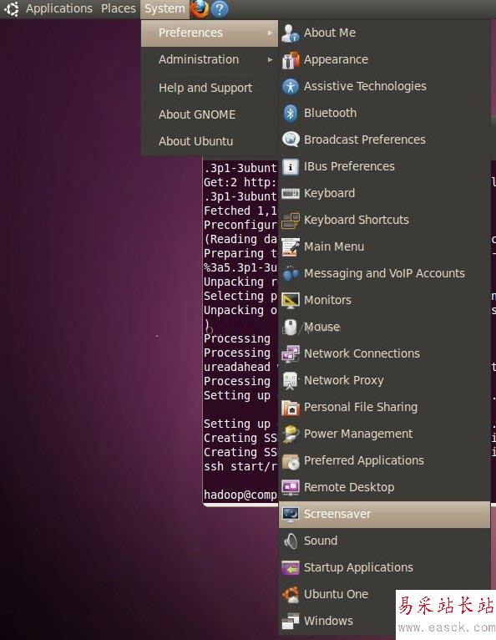
Task: Click the 'Get:2 http:' terminal line
Action: point(240,182)
